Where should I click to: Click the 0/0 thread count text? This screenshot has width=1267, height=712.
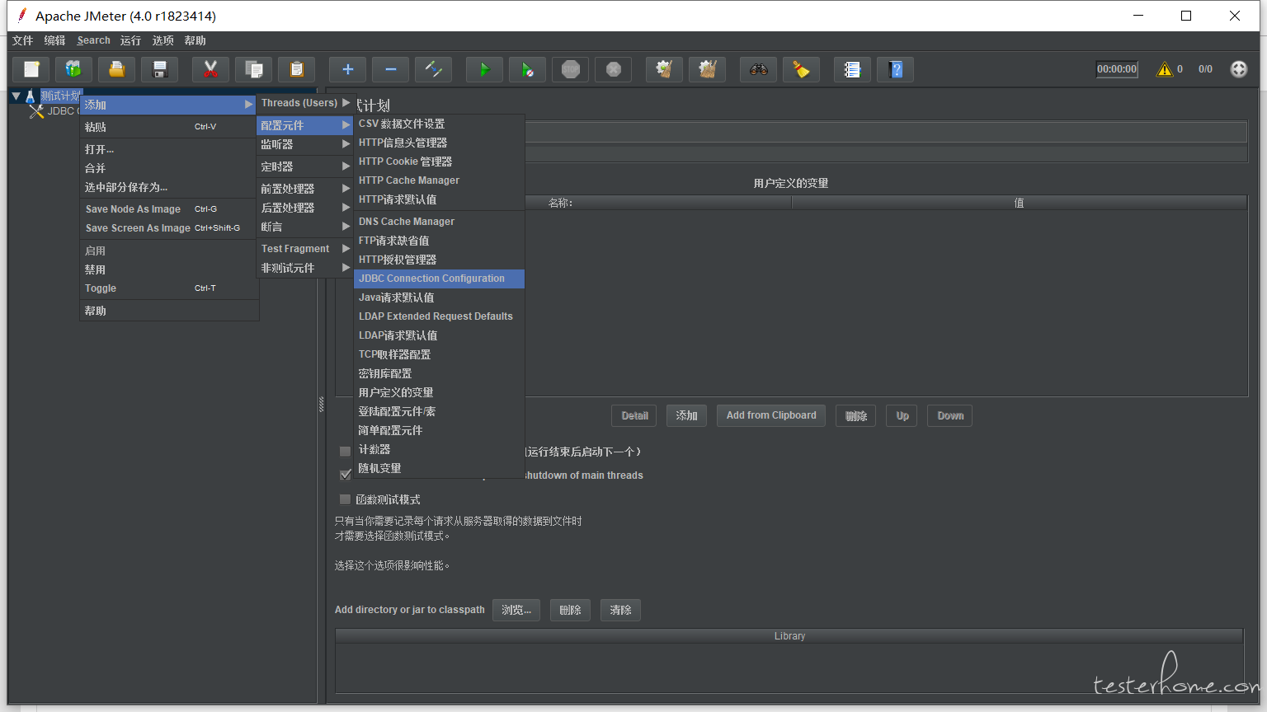coord(1205,69)
